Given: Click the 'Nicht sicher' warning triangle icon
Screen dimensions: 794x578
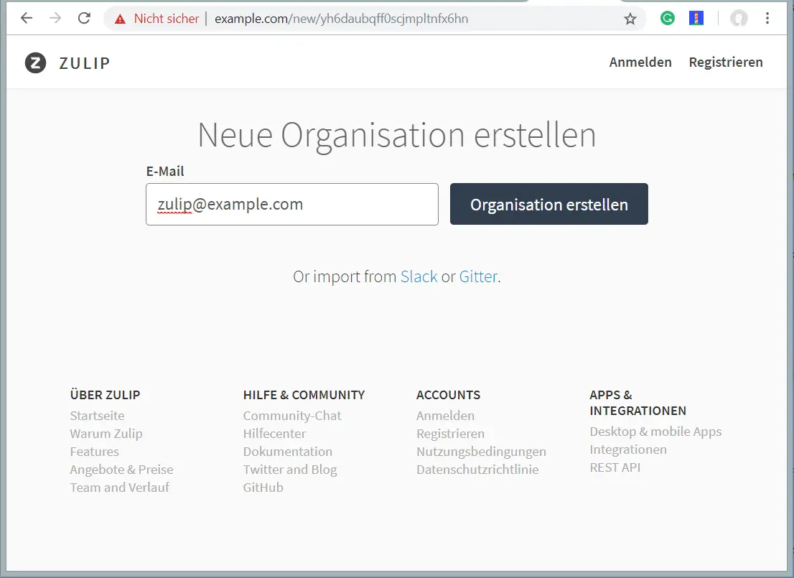Looking at the screenshot, I should point(120,19).
